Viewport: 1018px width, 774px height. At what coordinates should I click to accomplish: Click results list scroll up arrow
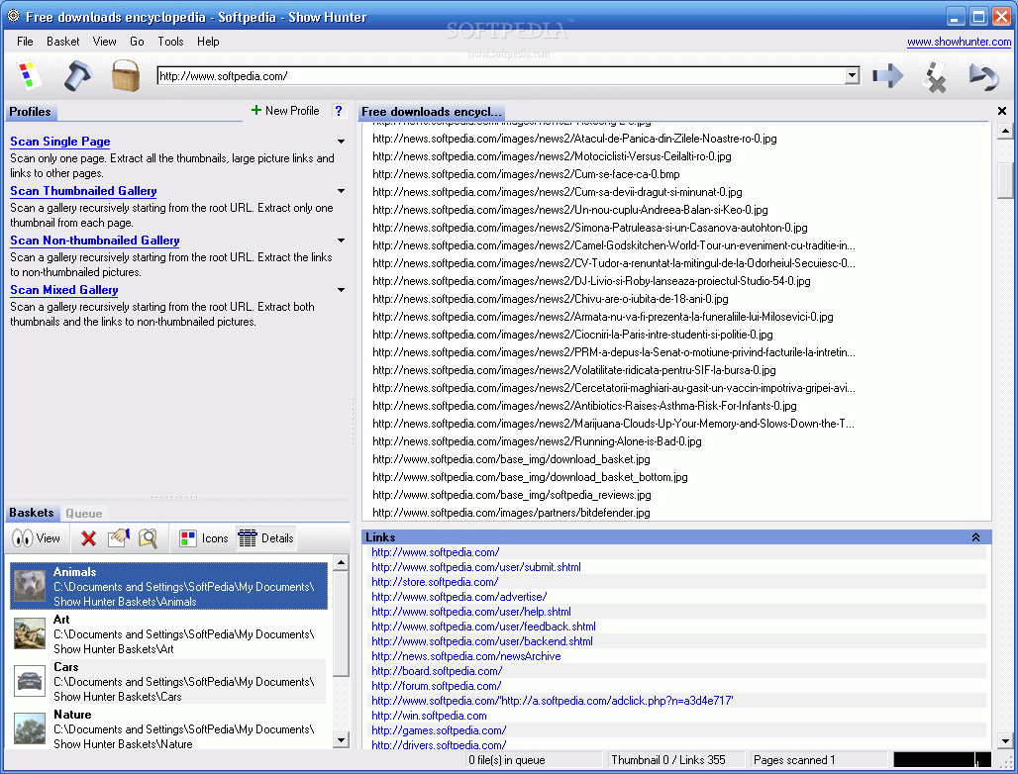1005,132
